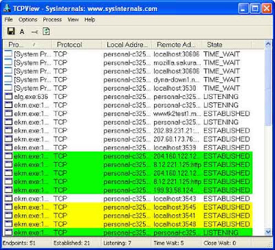Click the process icon in the localhost:3548 row
Screen dimensions: 275x250
8,224
